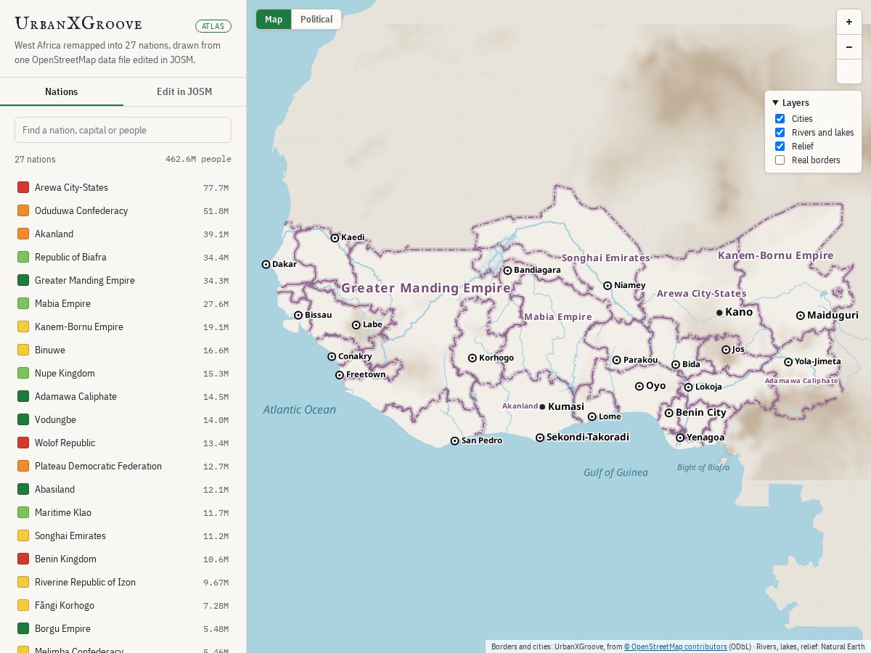Click the Mabia Empire map label

pyautogui.click(x=557, y=316)
